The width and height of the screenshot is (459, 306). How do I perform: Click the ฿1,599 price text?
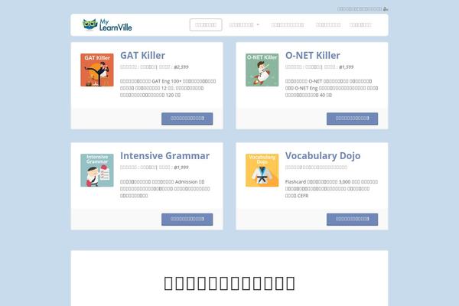[x=347, y=67]
